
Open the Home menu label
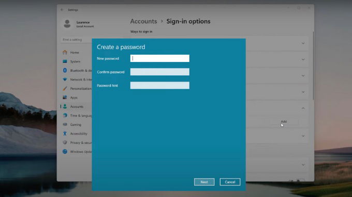click(x=75, y=52)
